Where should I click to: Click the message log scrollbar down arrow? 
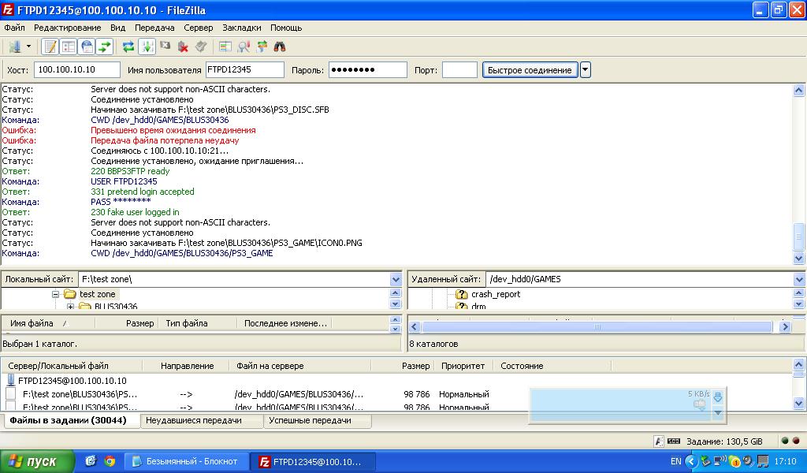click(799, 258)
